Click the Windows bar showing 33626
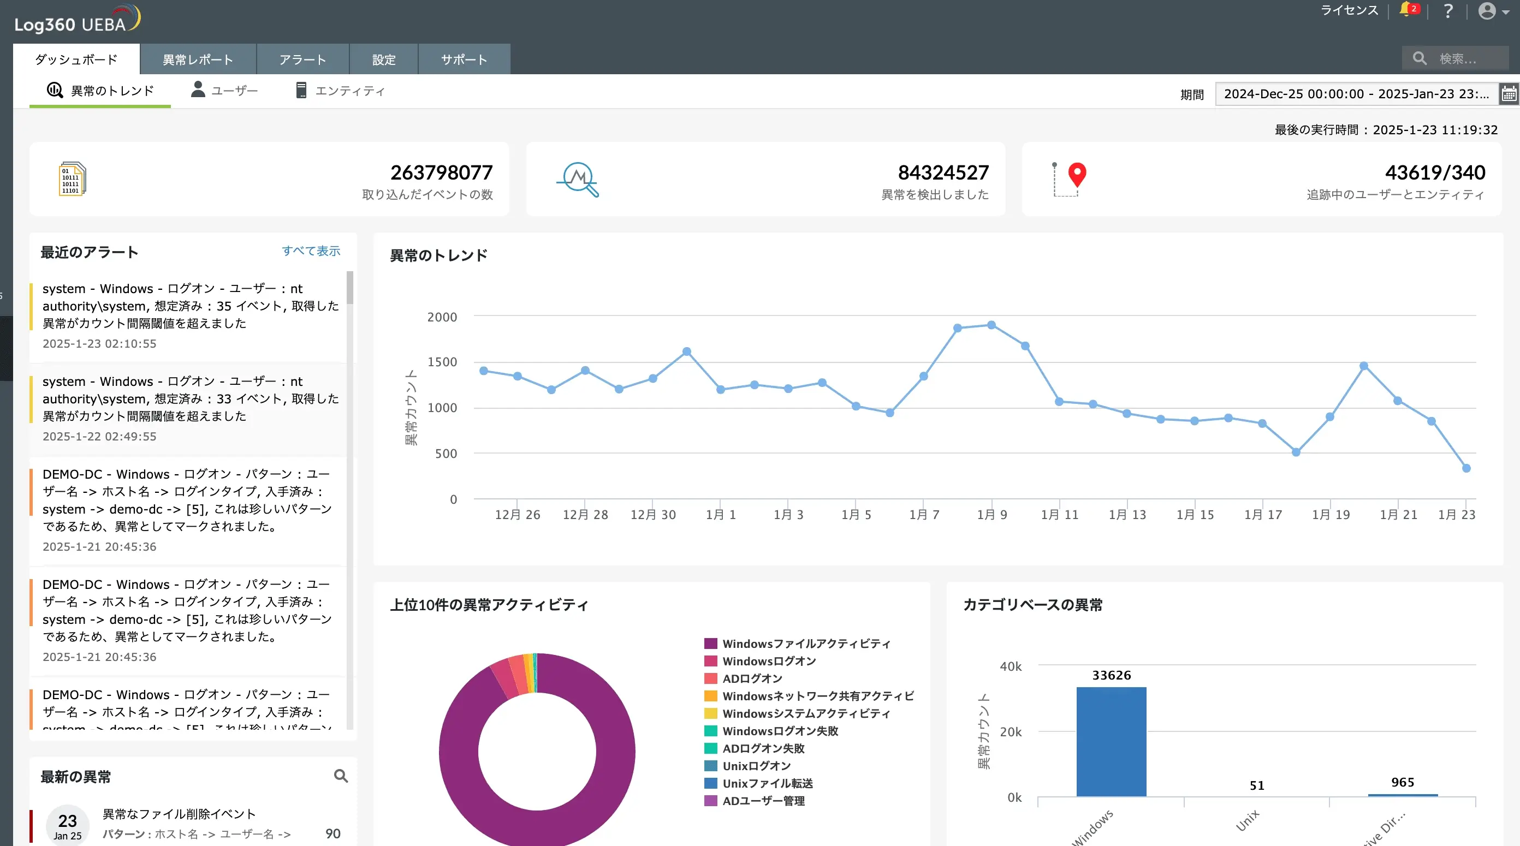The image size is (1520, 846). click(x=1111, y=742)
